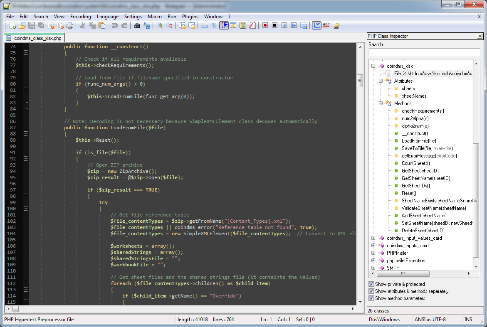The width and height of the screenshot is (487, 327).
Task: Click the Open file toolbar icon
Action: tap(22, 26)
